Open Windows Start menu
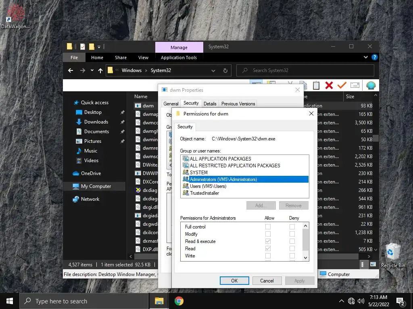Image resolution: width=413 pixels, height=309 pixels. tap(10, 301)
